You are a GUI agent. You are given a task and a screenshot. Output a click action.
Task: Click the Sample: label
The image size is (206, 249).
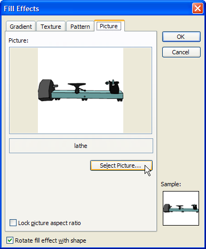point(171,184)
